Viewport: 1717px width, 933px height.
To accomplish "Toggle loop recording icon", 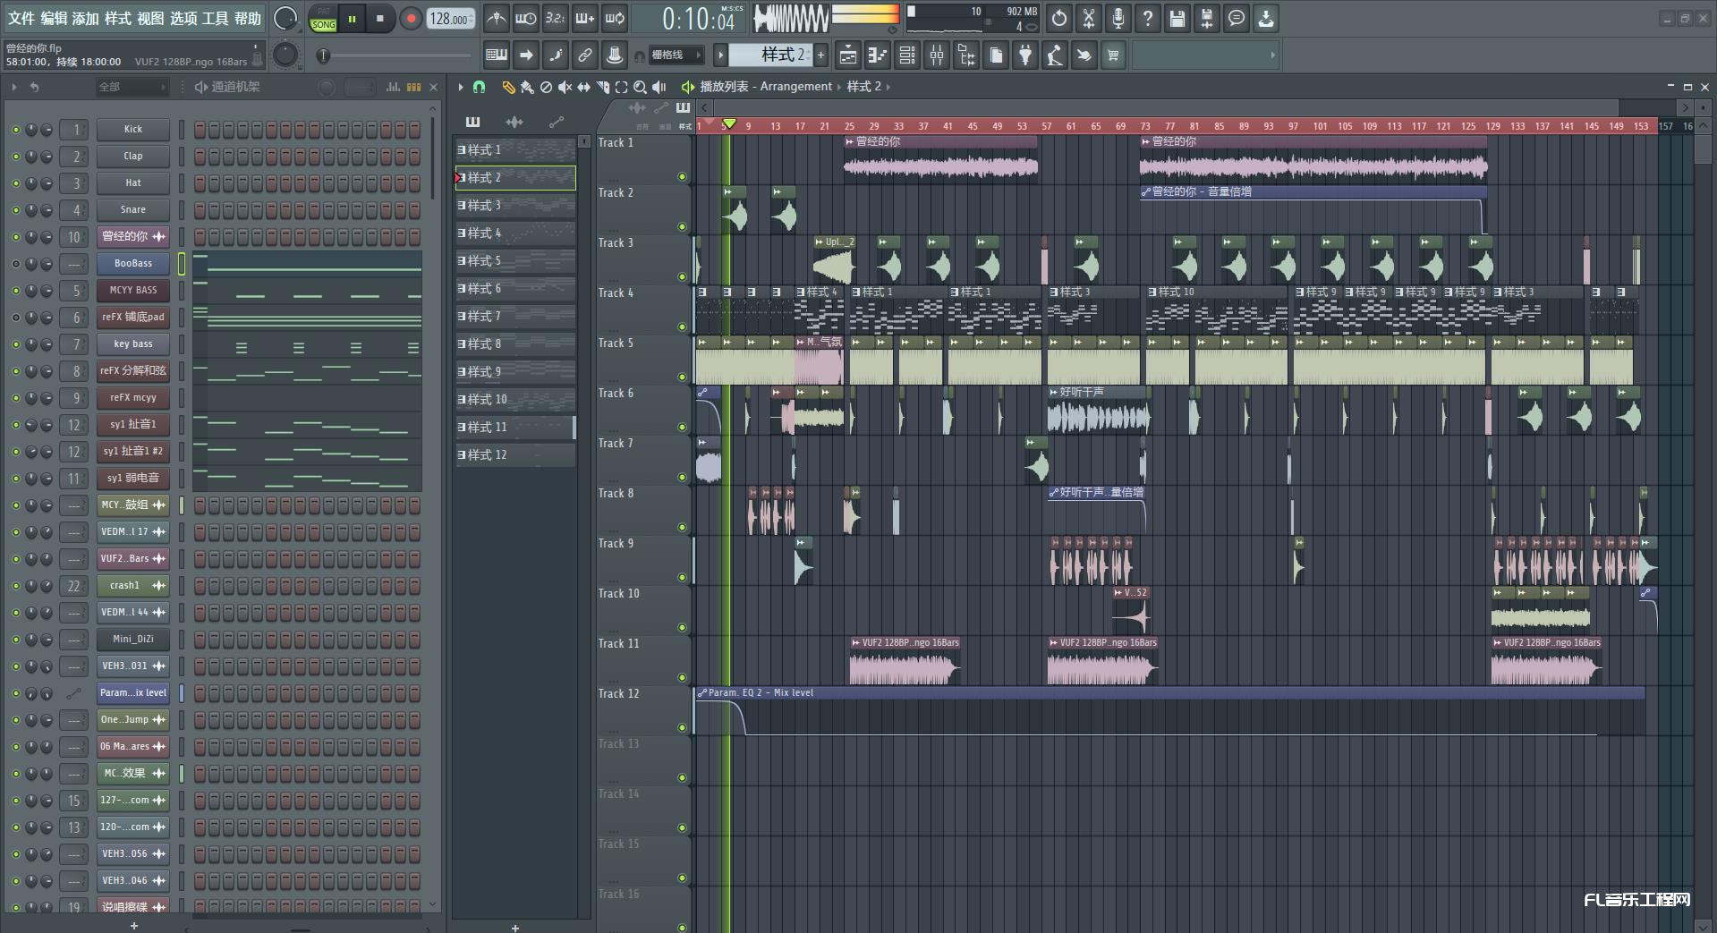I will coord(615,18).
